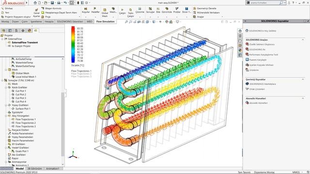
Task: Collapse the Kesik Grafikleri node
Action: coord(6,87)
